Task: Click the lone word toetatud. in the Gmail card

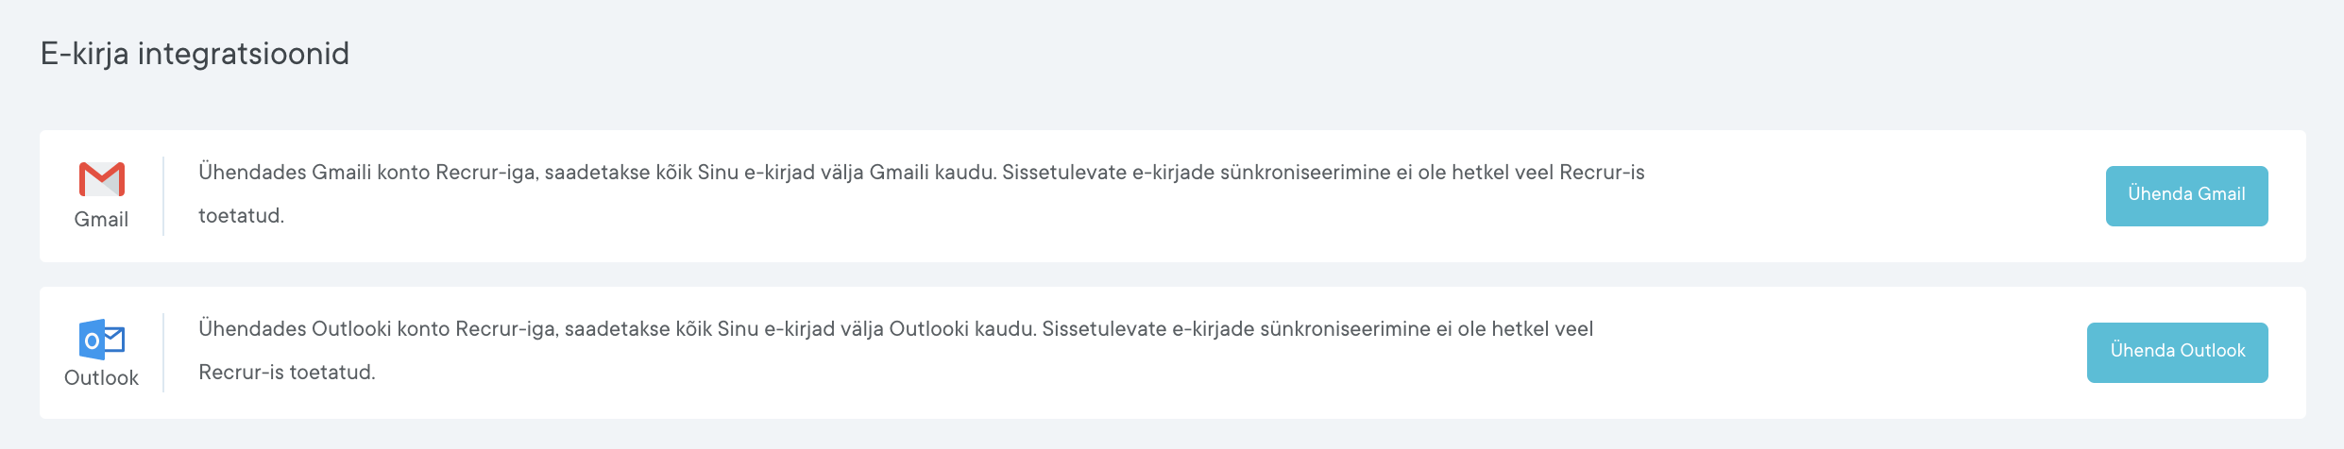Action: (x=241, y=216)
